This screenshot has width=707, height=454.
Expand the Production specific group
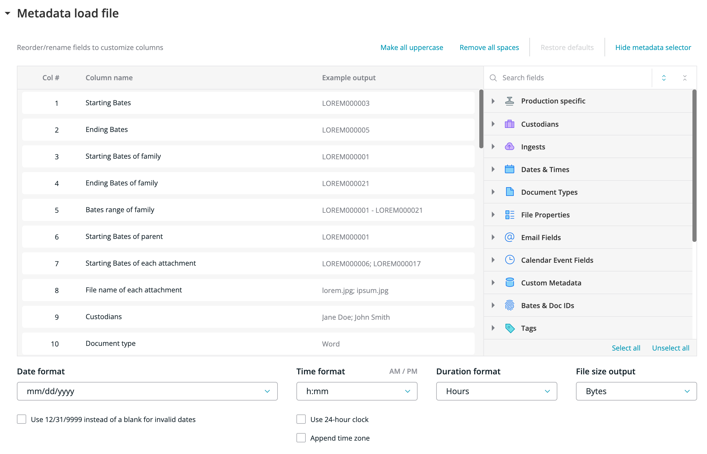[493, 101]
